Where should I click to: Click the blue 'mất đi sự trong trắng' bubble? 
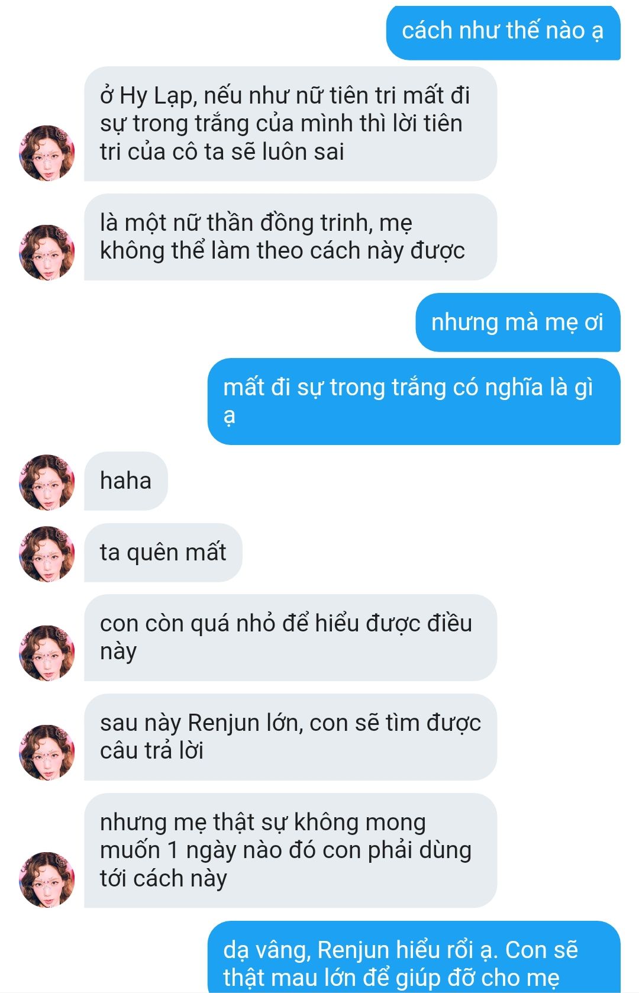[414, 401]
